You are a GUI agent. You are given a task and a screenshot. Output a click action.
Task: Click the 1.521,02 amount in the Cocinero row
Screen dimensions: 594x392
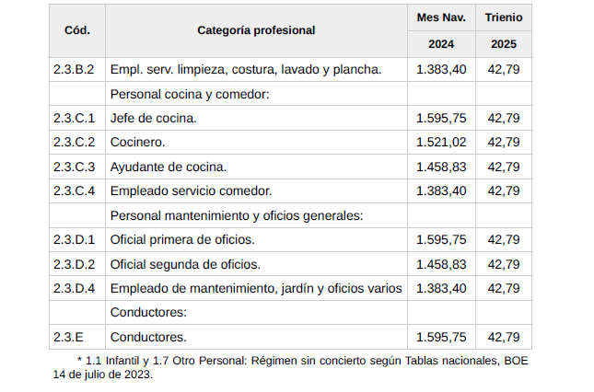(x=441, y=142)
